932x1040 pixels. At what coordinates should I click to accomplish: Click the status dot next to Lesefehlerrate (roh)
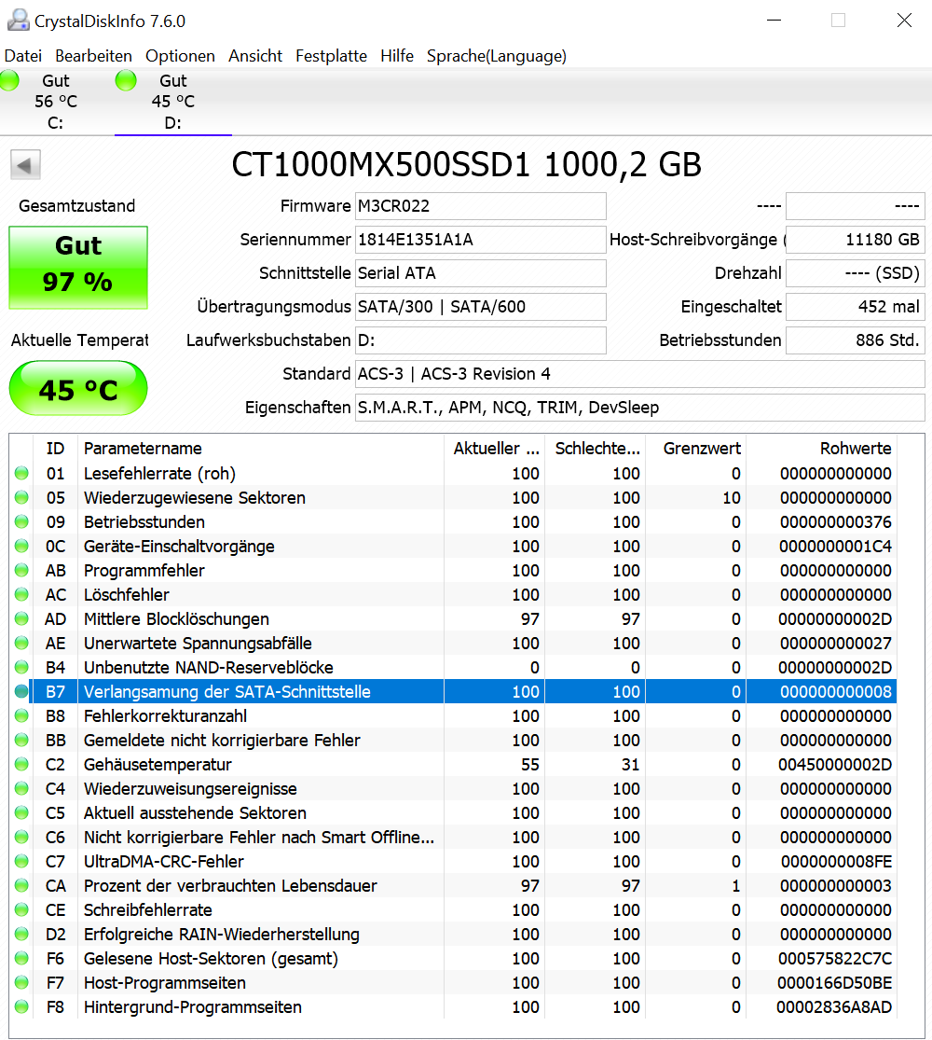(21, 473)
